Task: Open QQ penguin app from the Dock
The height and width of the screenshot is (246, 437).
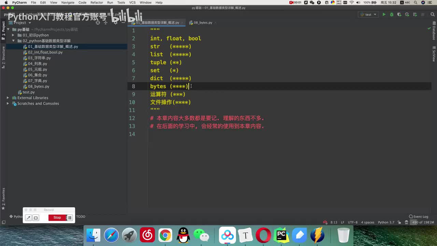Action: coord(183,235)
